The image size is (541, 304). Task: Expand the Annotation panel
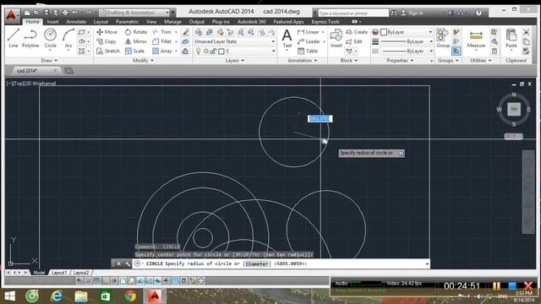[x=303, y=60]
